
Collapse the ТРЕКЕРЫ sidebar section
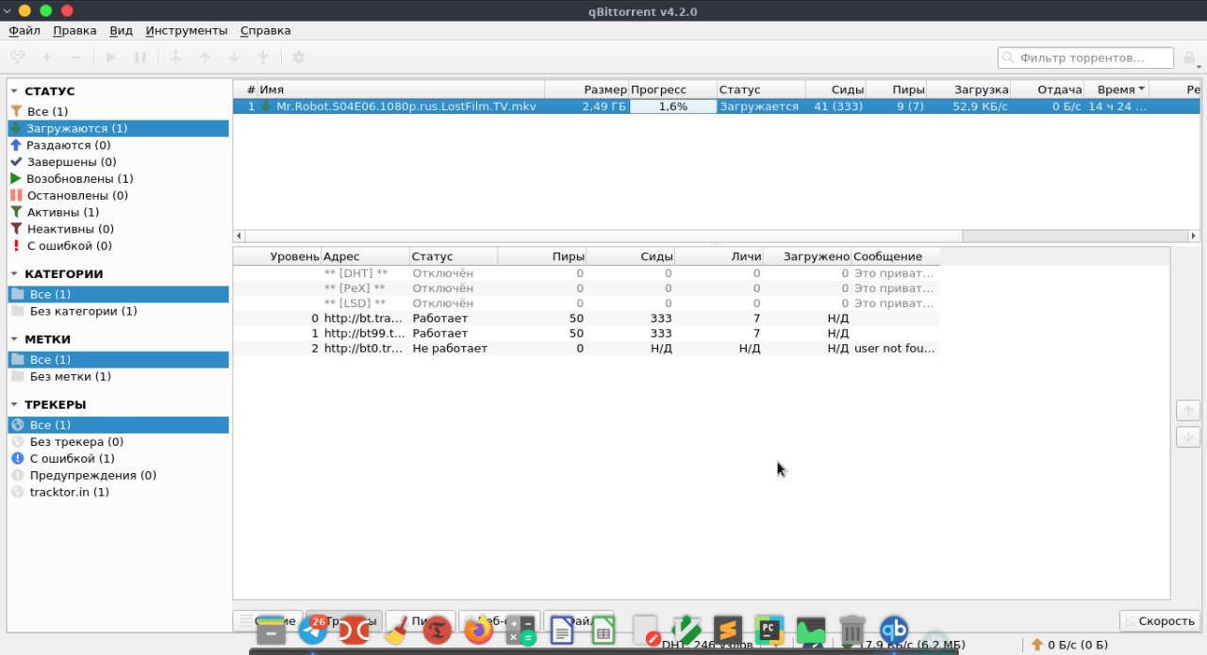click(x=15, y=404)
